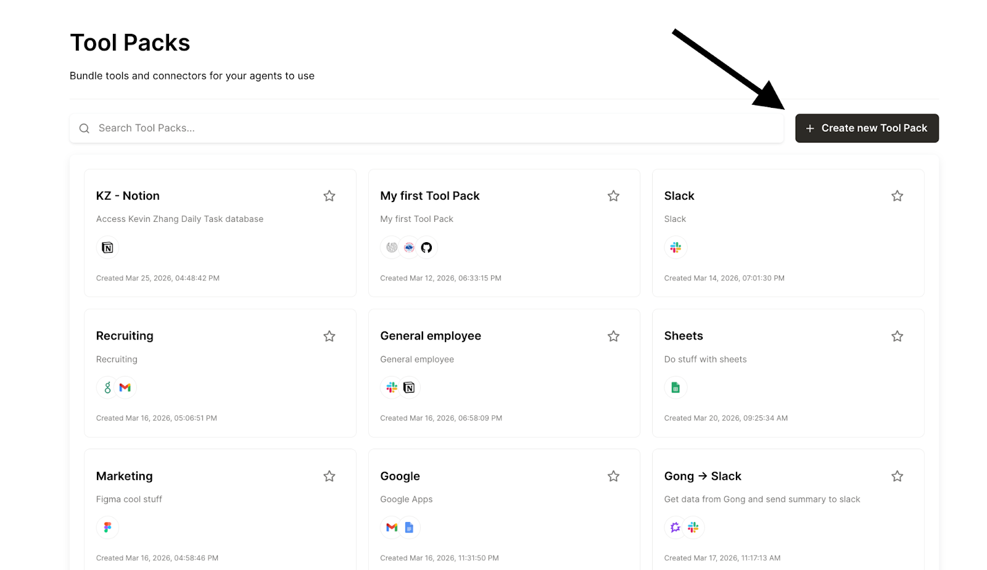
Task: Click the Create new Tool Pack button
Action: pyautogui.click(x=867, y=128)
